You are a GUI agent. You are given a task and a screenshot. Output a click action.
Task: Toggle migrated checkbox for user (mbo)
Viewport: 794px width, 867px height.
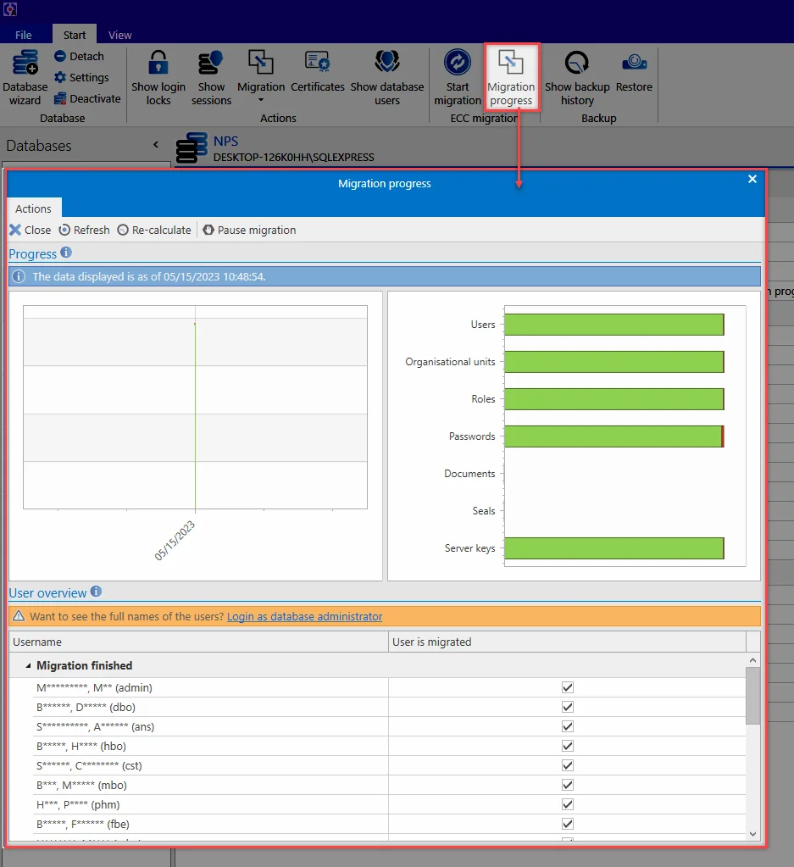(567, 785)
